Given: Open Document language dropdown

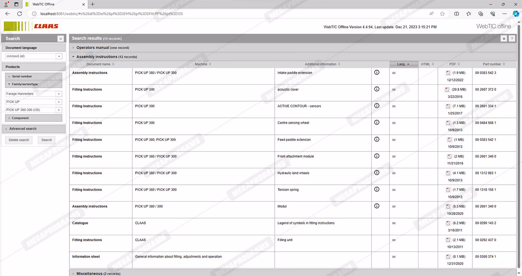Looking at the screenshot, I should click(59, 56).
